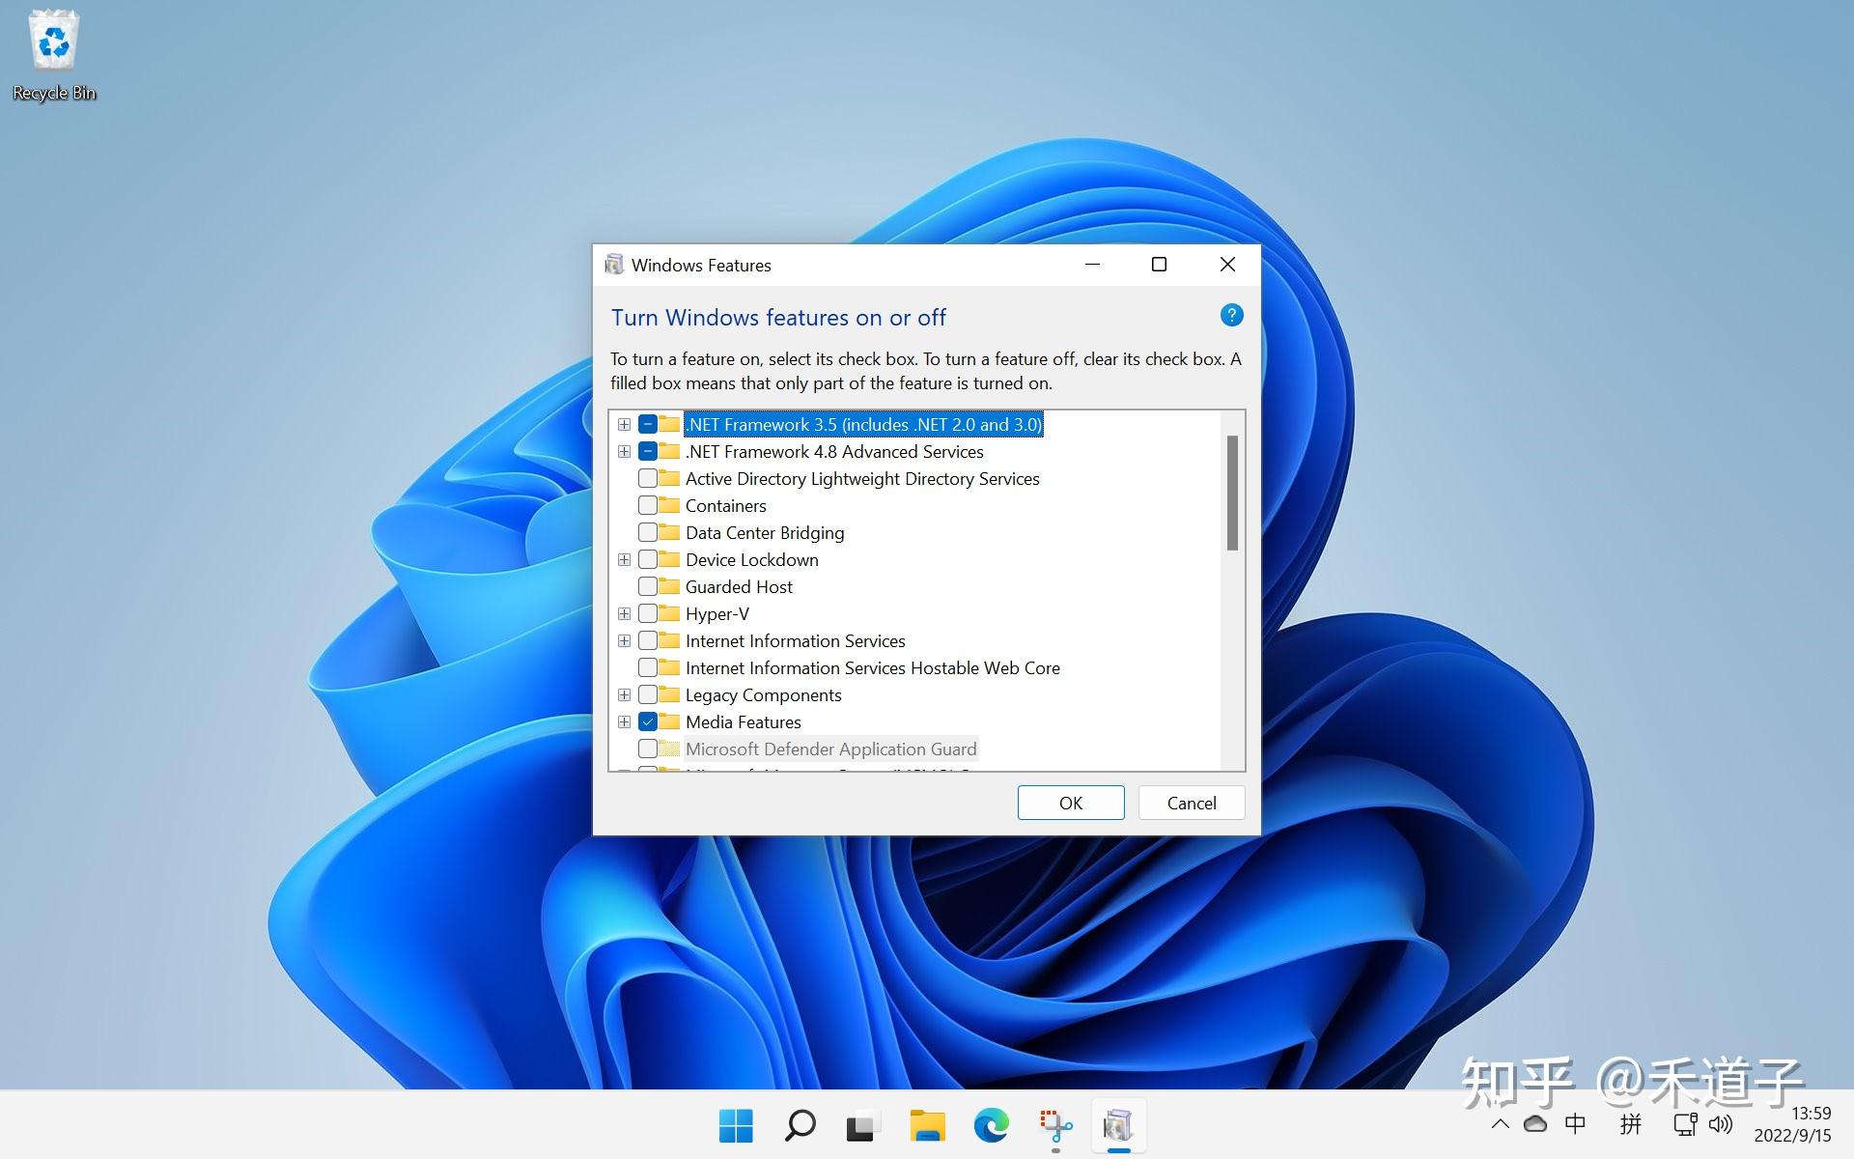Expand Internet Information Services node

coord(625,640)
